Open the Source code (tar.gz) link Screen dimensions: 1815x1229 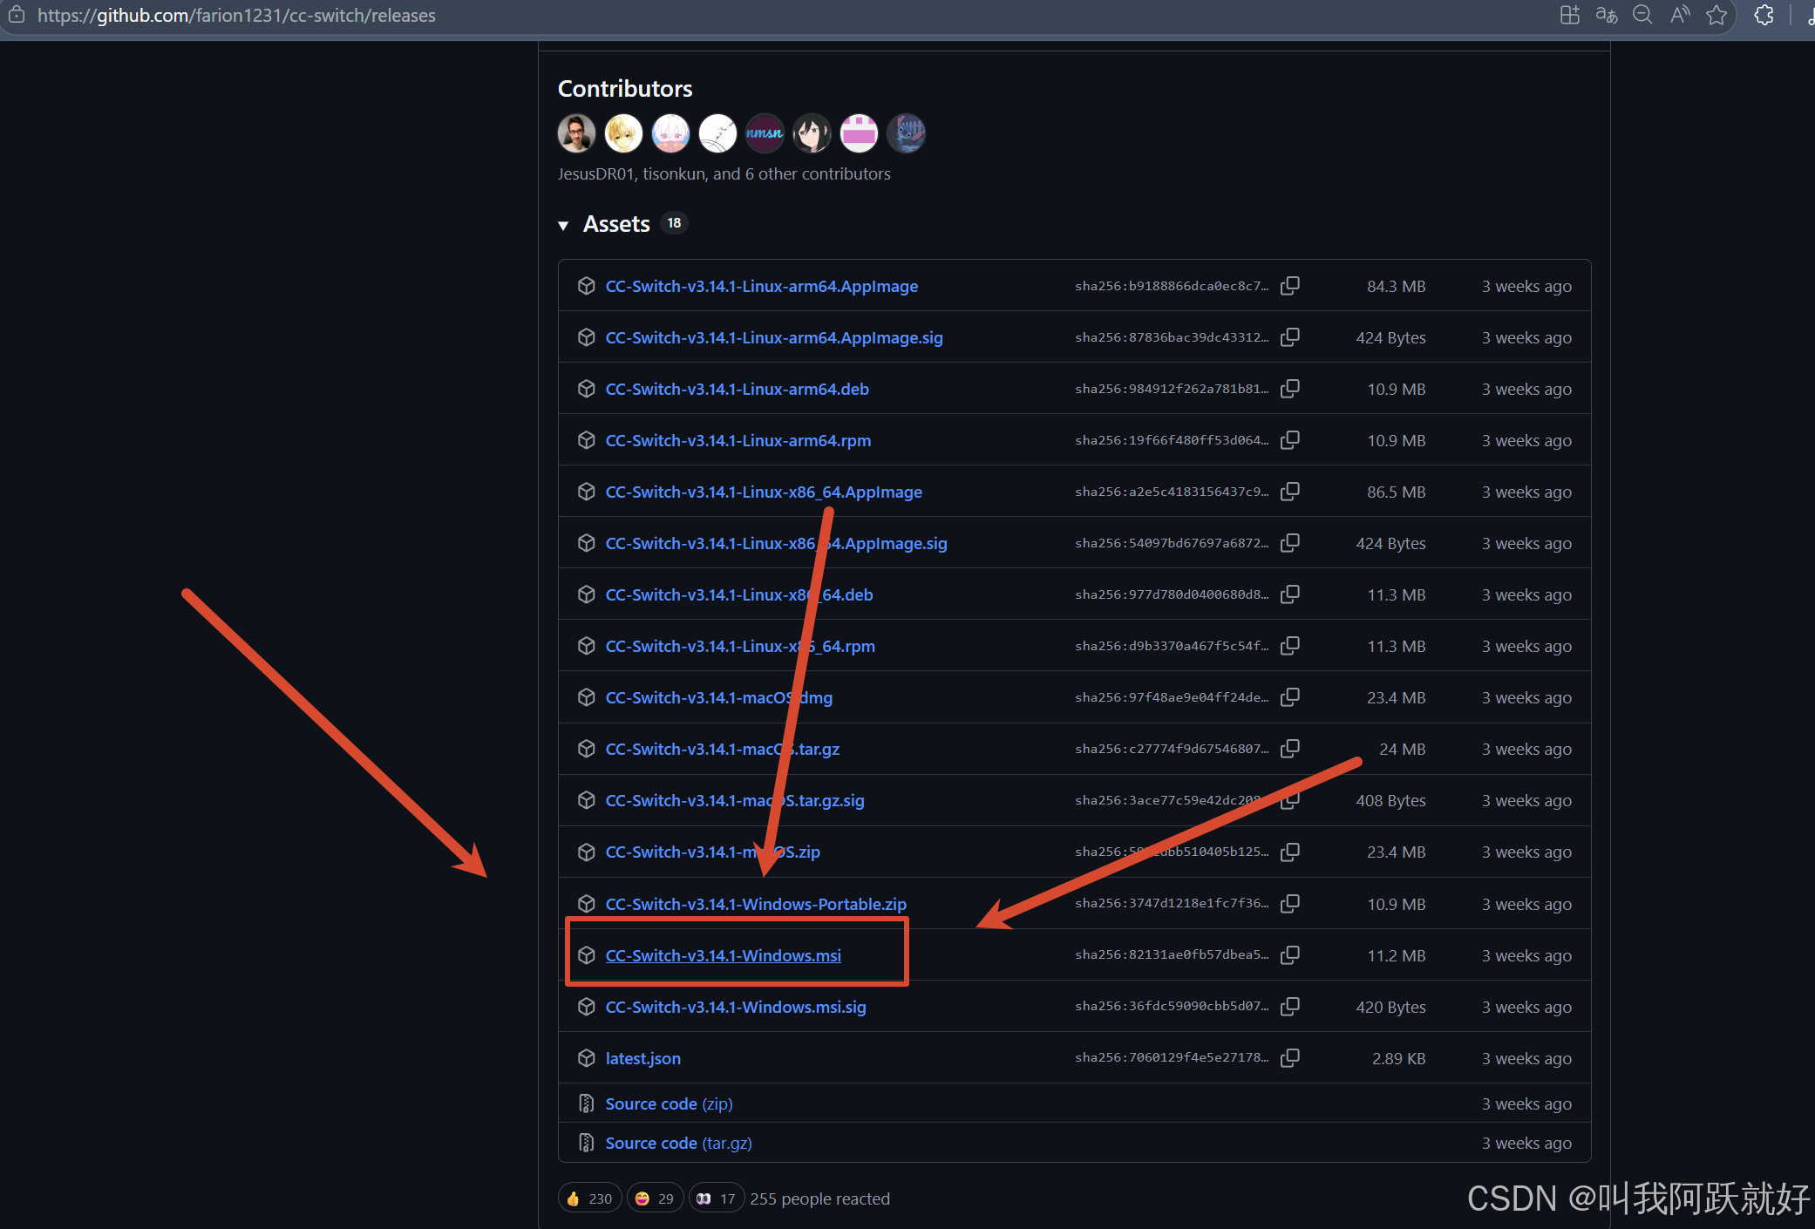click(678, 1143)
